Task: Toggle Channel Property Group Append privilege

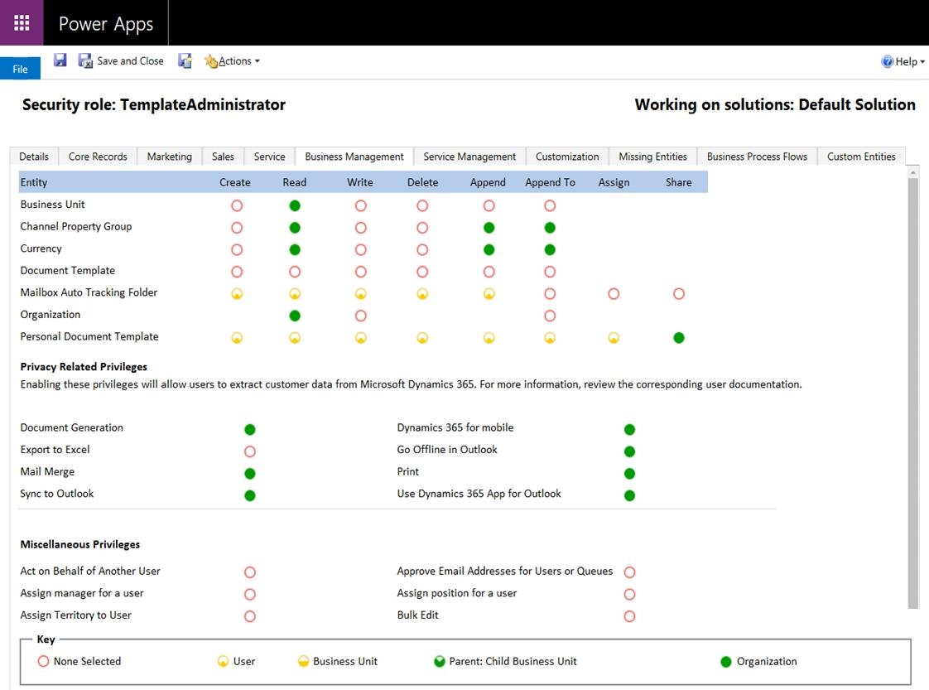Action: [489, 228]
